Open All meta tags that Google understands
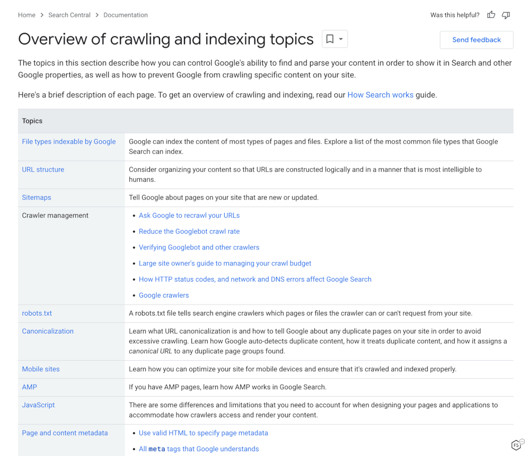The height and width of the screenshot is (456, 530). pos(199,449)
